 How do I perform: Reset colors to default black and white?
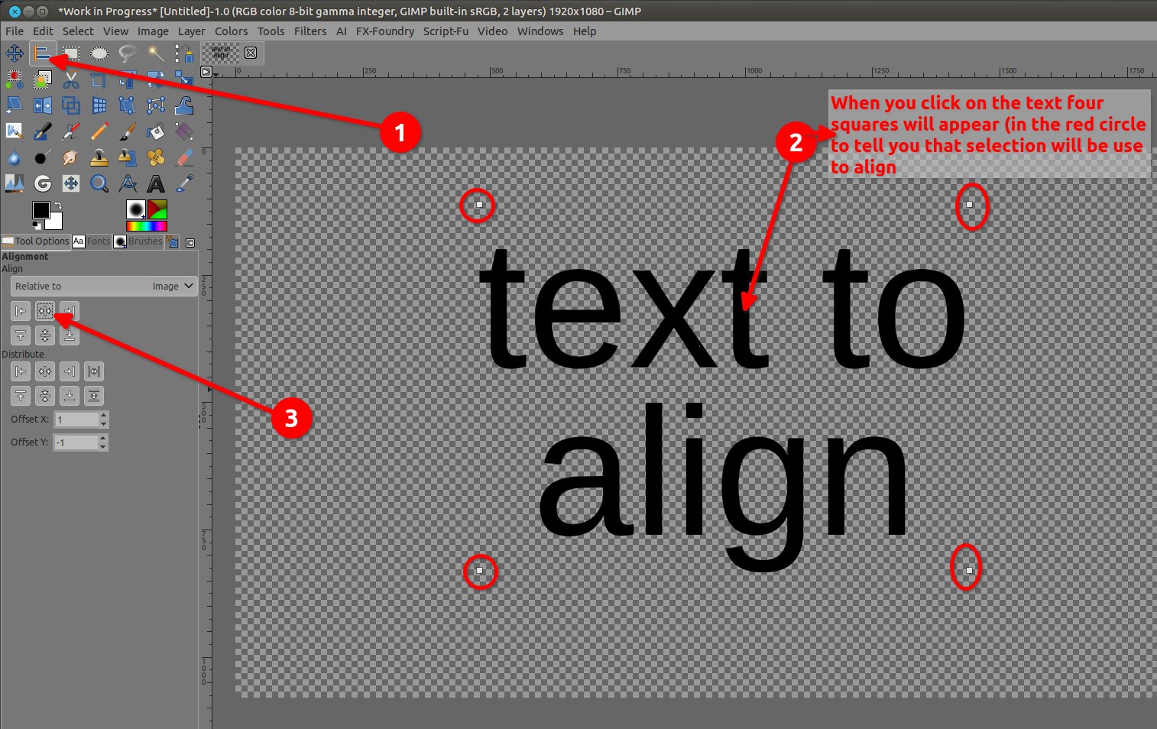(37, 225)
